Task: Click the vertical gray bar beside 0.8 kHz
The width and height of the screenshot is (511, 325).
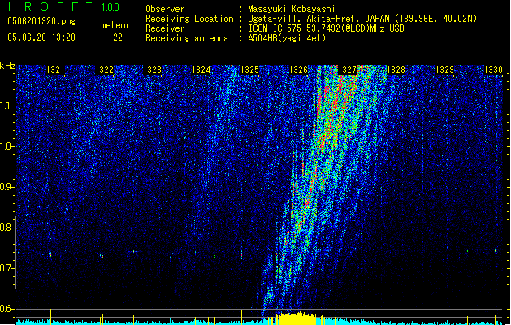Action: 16,252
